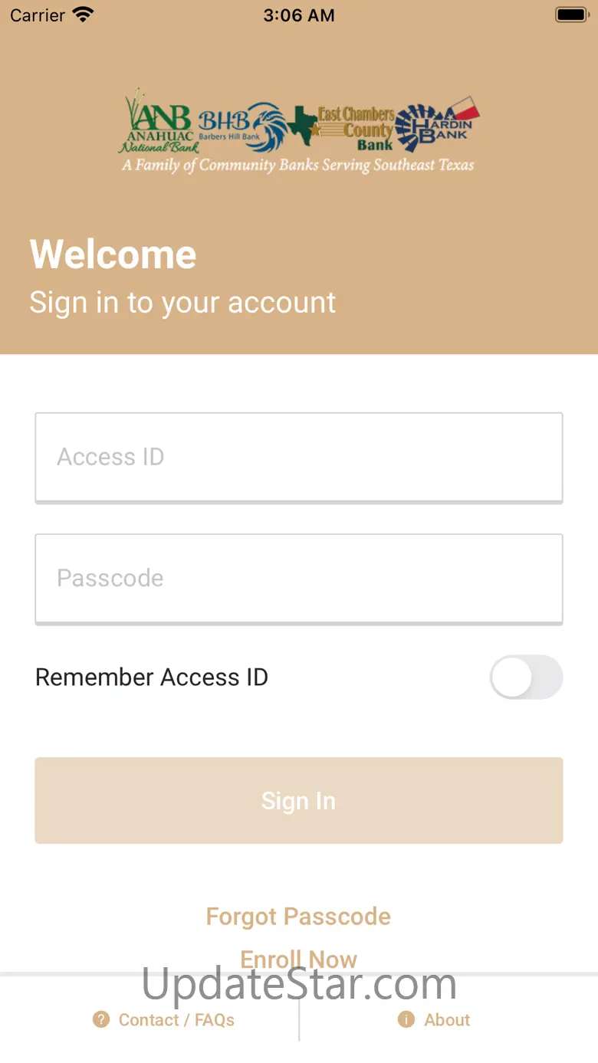Tap the Wi-Fi icon in the status bar
The image size is (598, 1063).
82,15
